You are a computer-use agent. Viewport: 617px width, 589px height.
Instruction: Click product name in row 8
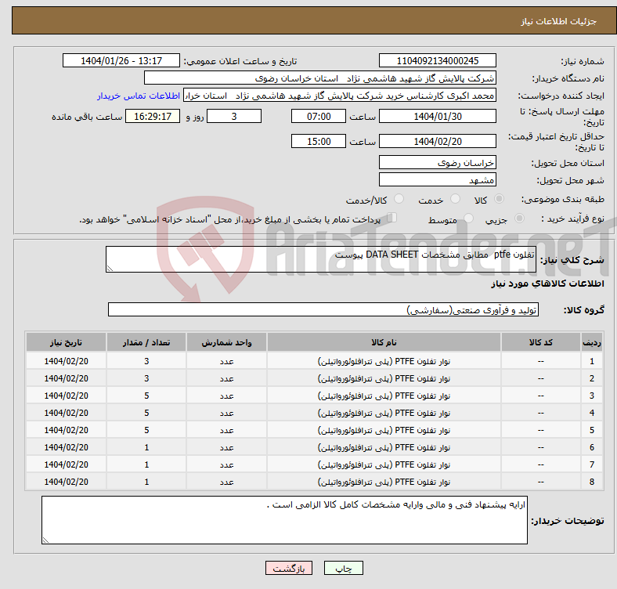[384, 482]
